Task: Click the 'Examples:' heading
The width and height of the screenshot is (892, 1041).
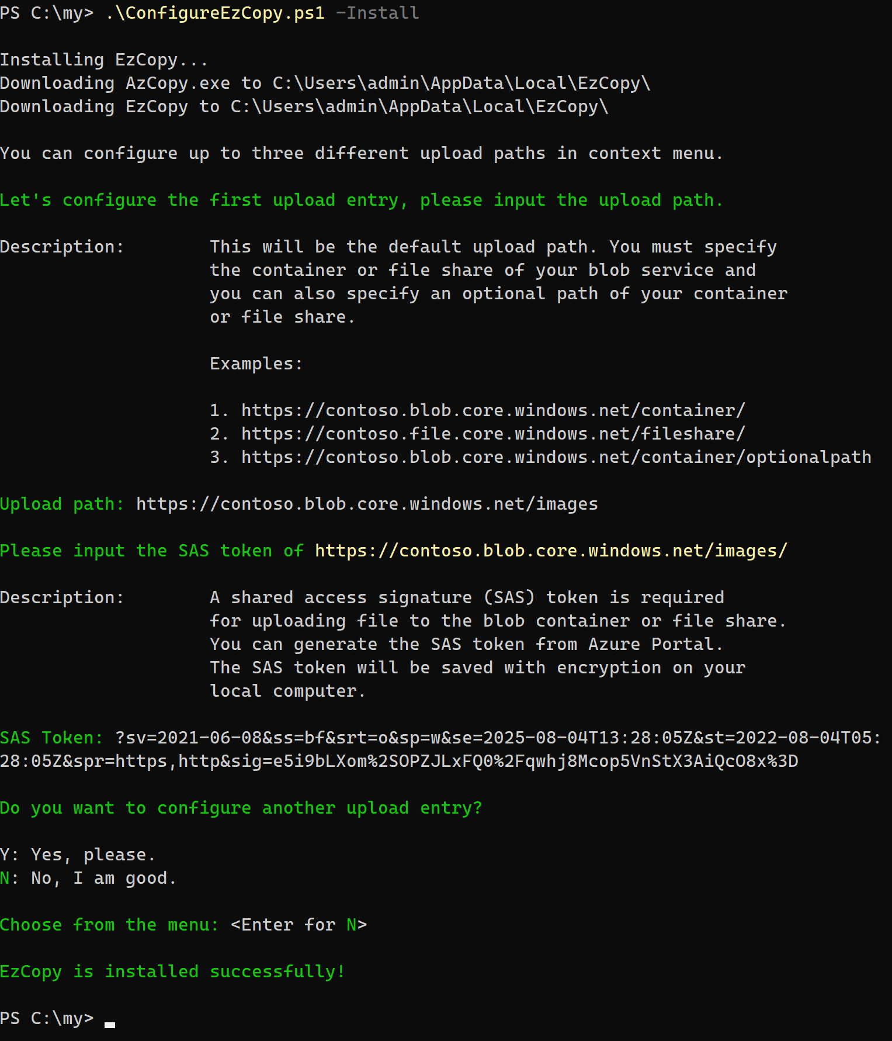Action: [256, 364]
